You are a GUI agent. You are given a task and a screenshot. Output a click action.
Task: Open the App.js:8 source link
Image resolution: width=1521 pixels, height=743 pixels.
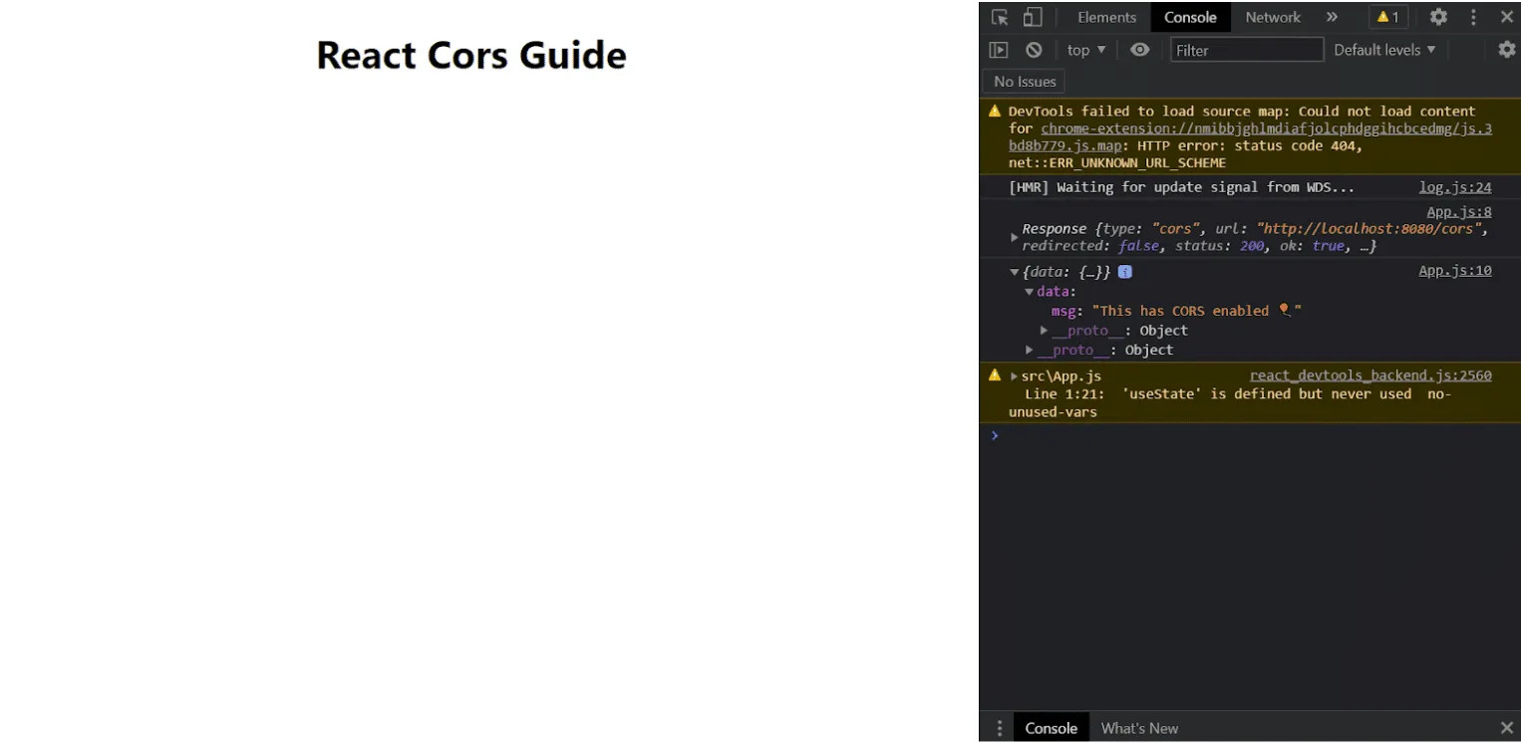tap(1459, 212)
